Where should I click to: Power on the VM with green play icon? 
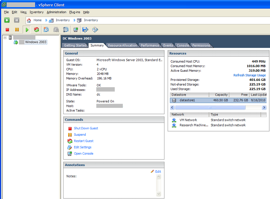(27, 30)
